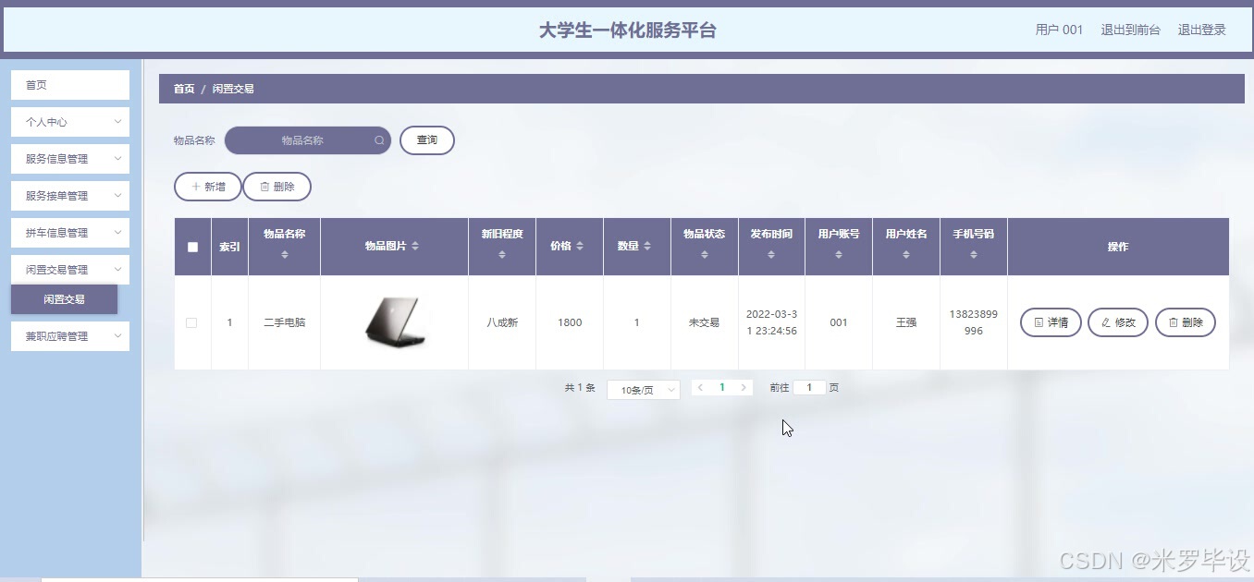
Task: Click 退出到前台 in header
Action: click(x=1130, y=30)
